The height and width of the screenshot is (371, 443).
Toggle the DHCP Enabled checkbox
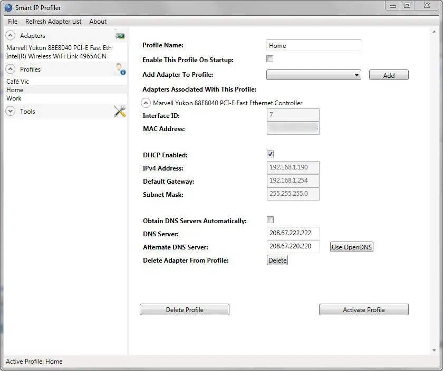pos(270,154)
